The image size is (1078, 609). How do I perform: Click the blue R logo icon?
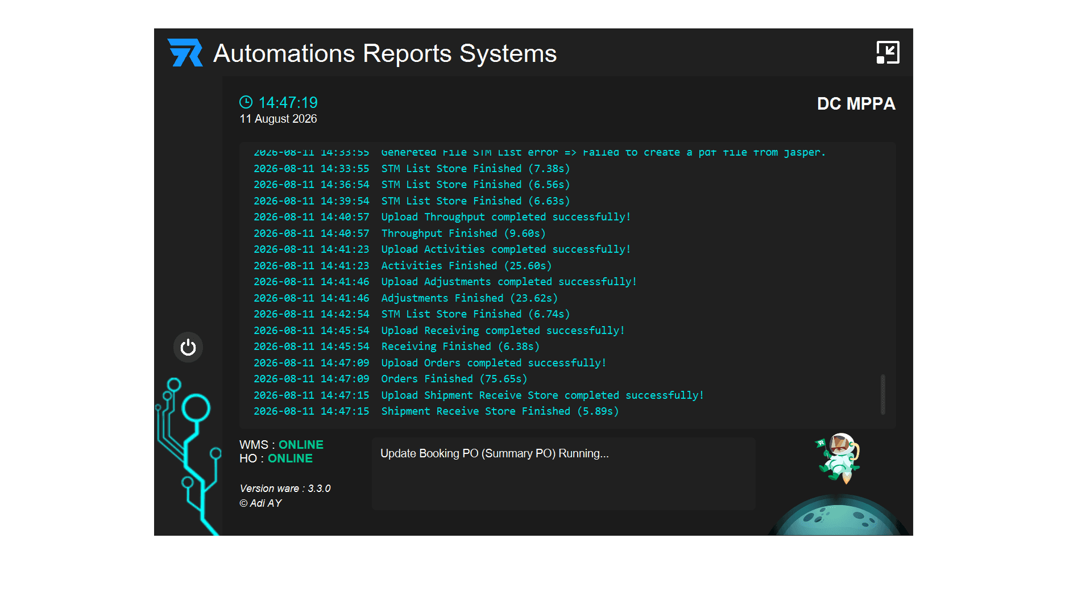tap(185, 53)
